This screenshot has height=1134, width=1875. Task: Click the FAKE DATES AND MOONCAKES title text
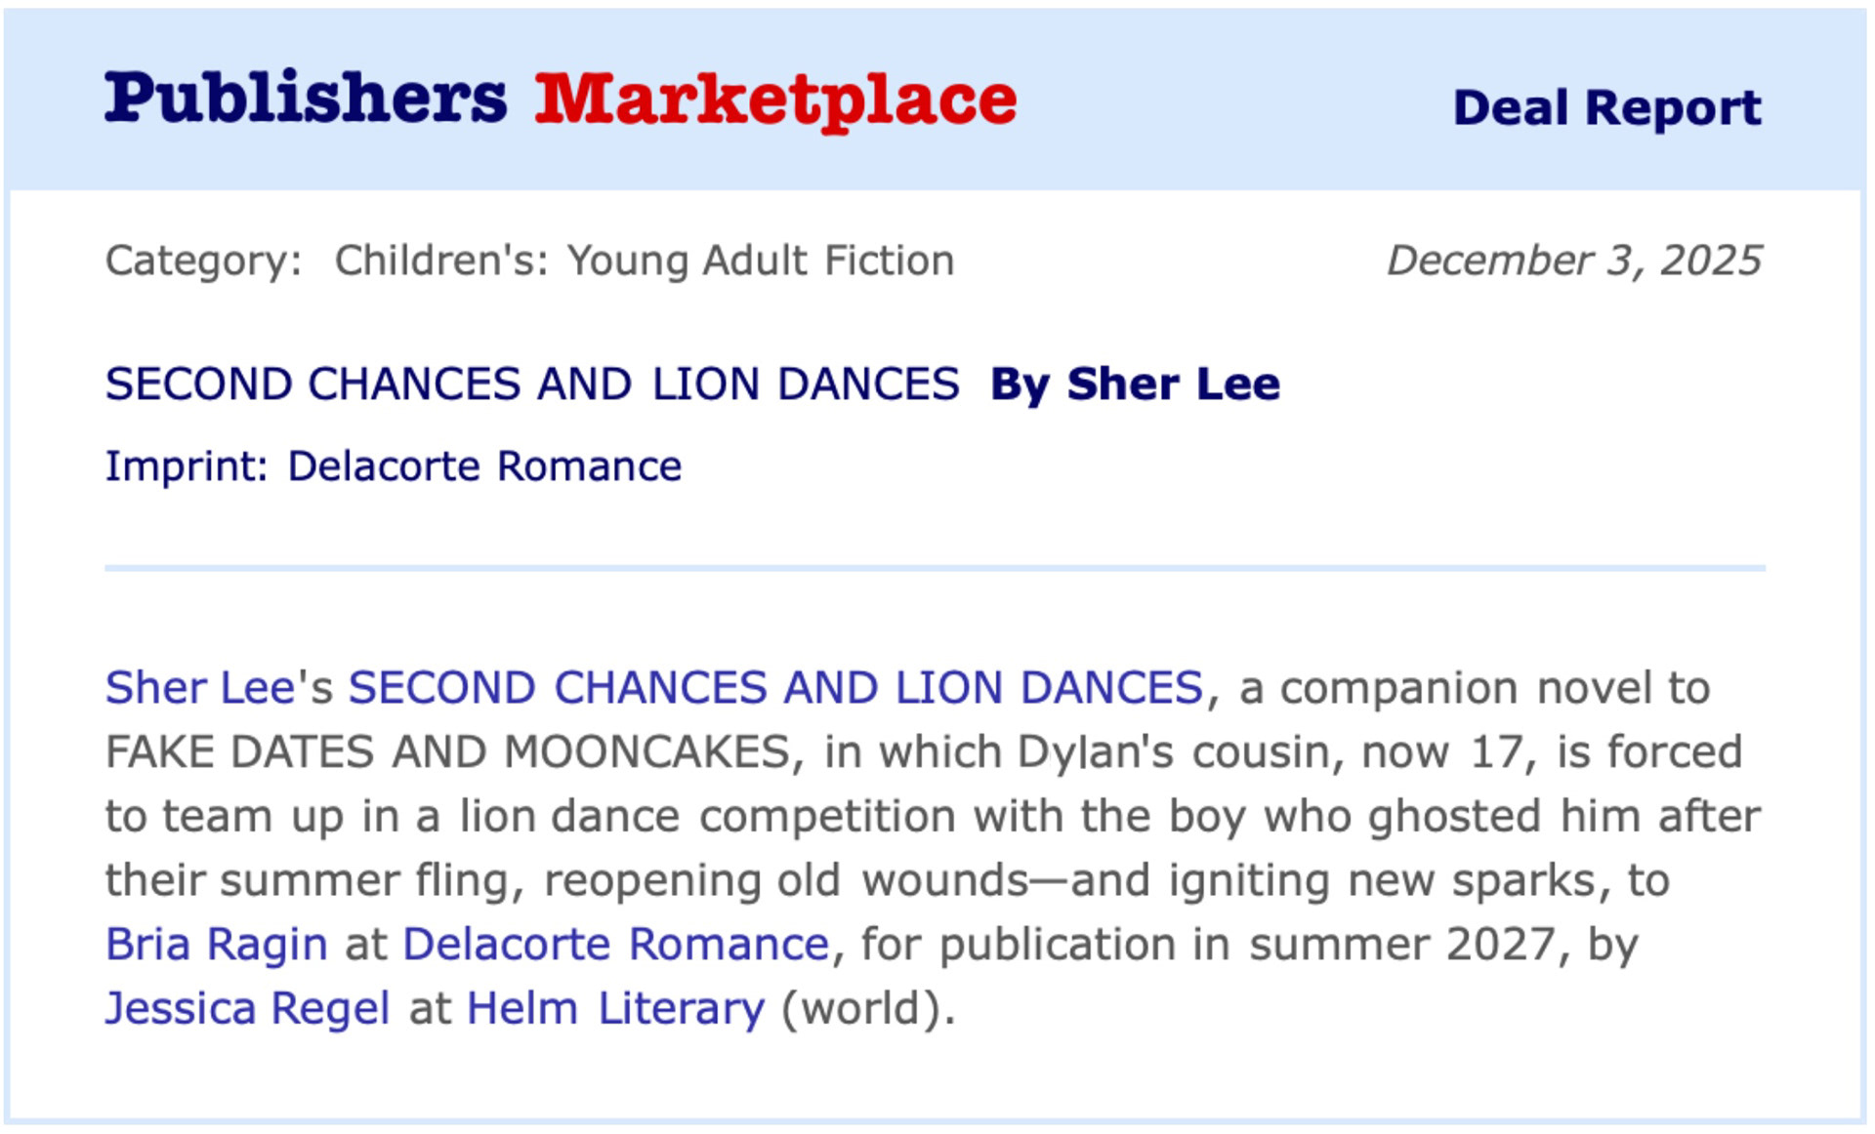click(447, 752)
